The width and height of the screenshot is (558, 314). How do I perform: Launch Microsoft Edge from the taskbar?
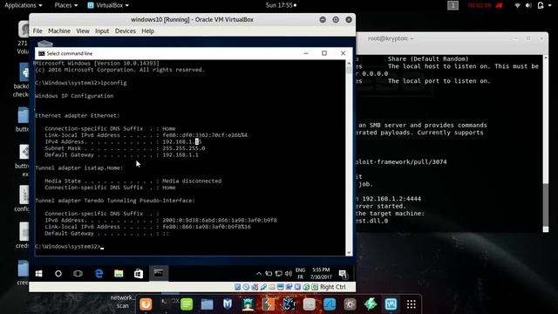click(x=99, y=273)
